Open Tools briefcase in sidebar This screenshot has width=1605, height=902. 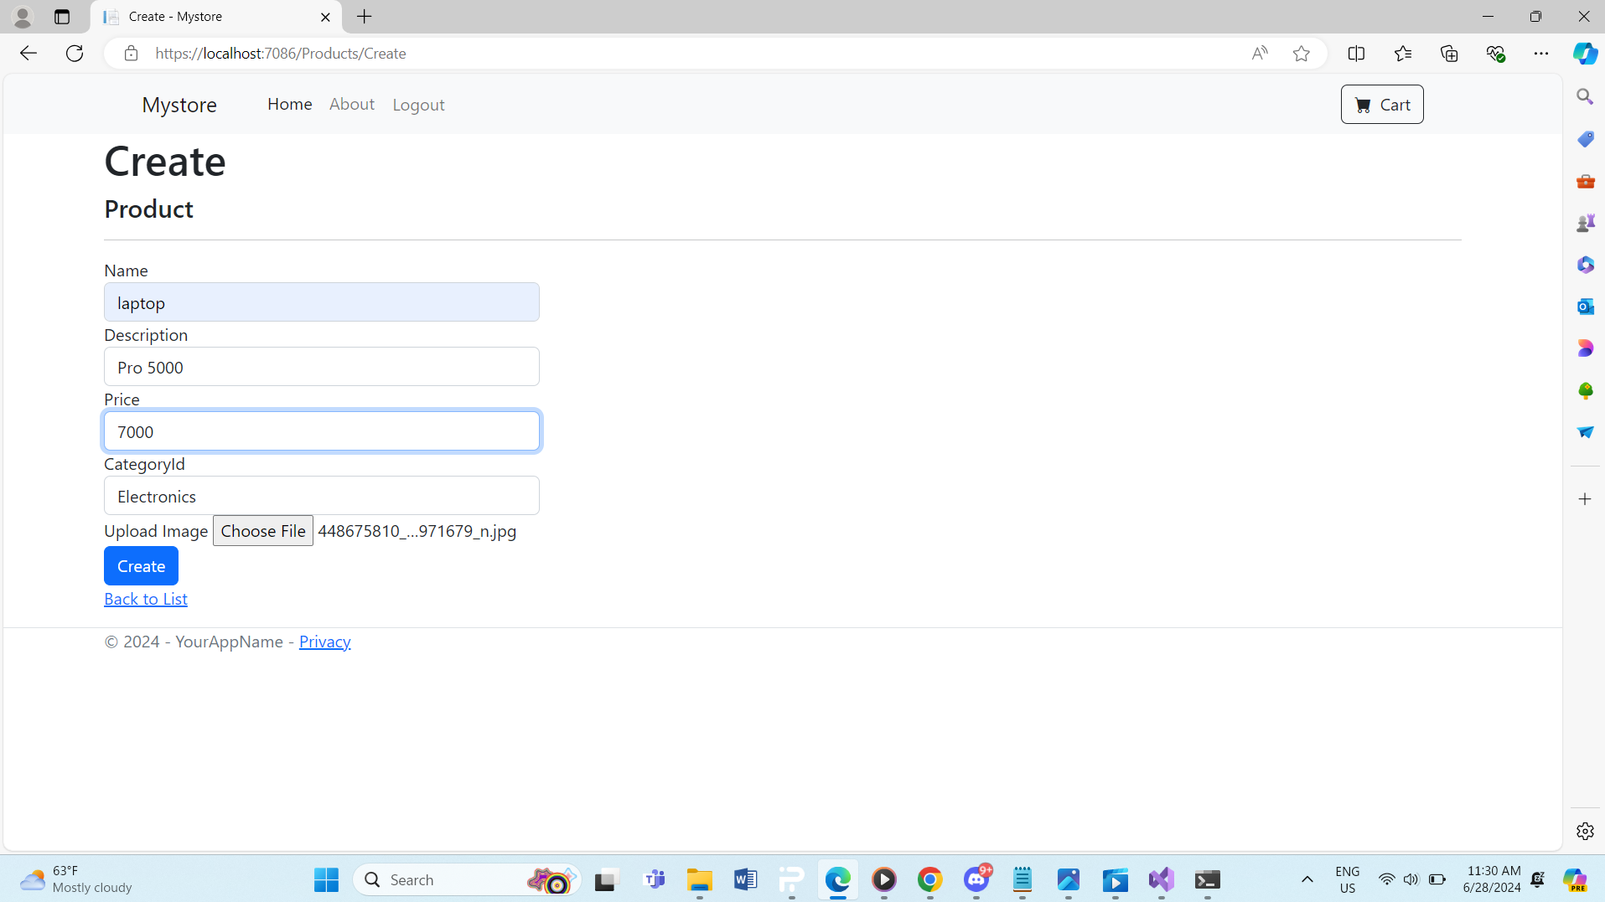pos(1585,181)
